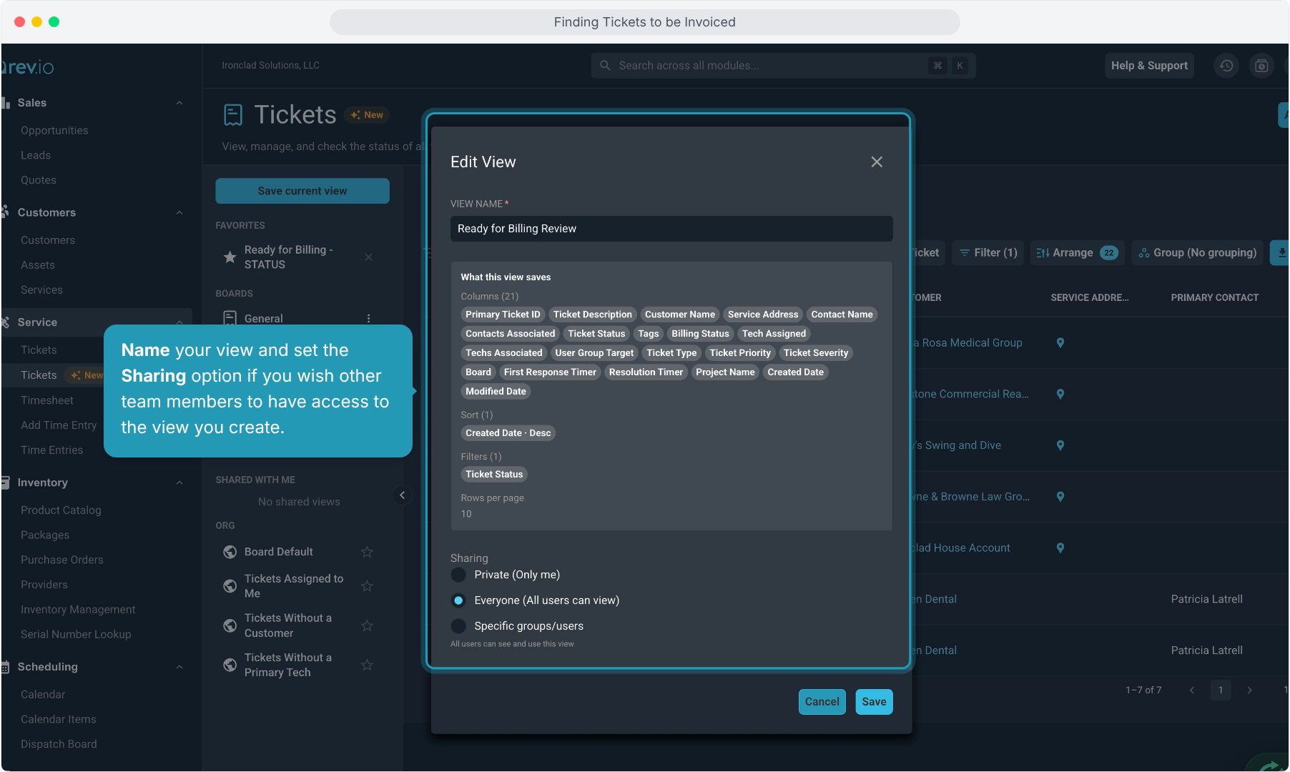Open Product Catalog in sidebar
This screenshot has width=1290, height=772.
[61, 510]
